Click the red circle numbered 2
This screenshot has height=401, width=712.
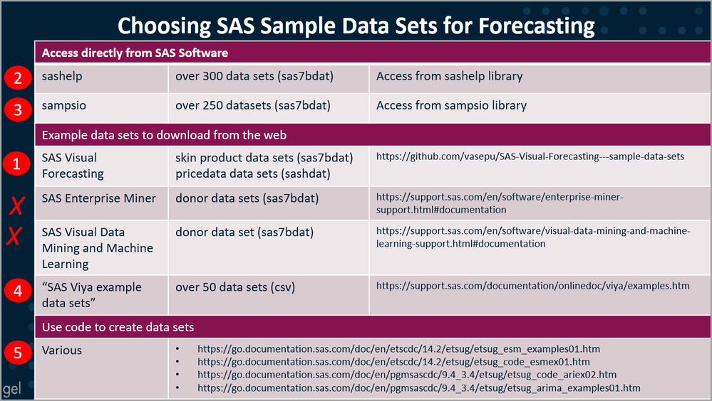pyautogui.click(x=16, y=77)
